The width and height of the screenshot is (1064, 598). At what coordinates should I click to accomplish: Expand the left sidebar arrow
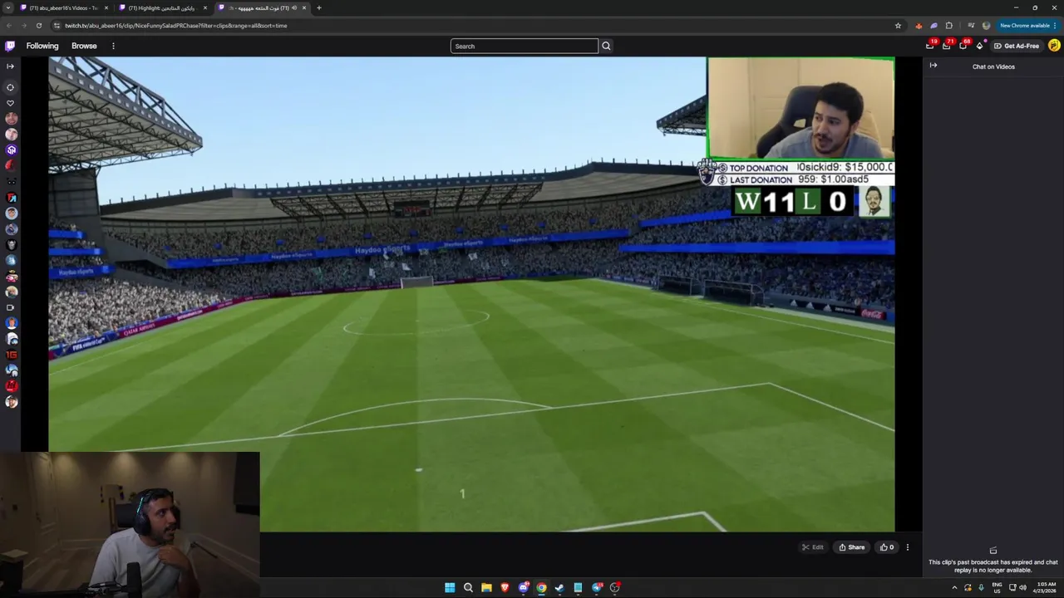click(10, 66)
